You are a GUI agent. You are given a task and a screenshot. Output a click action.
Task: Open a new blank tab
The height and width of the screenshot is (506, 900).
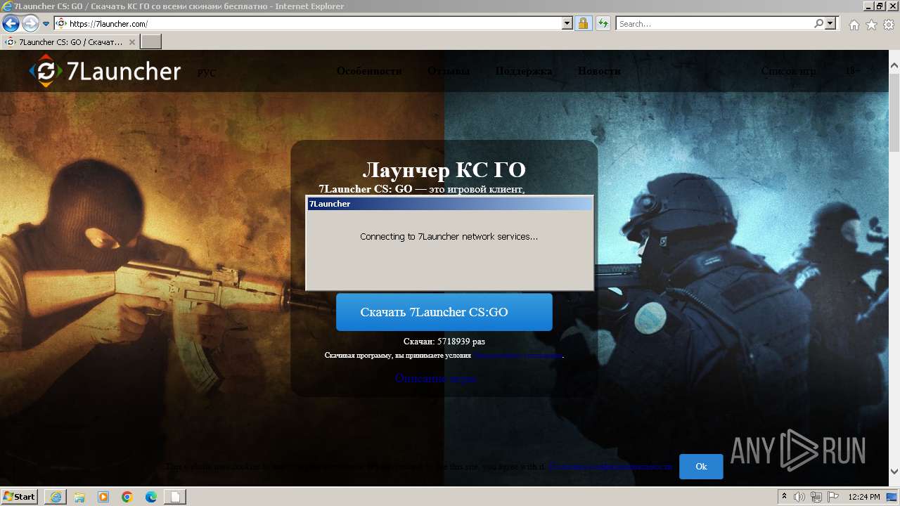click(x=151, y=42)
